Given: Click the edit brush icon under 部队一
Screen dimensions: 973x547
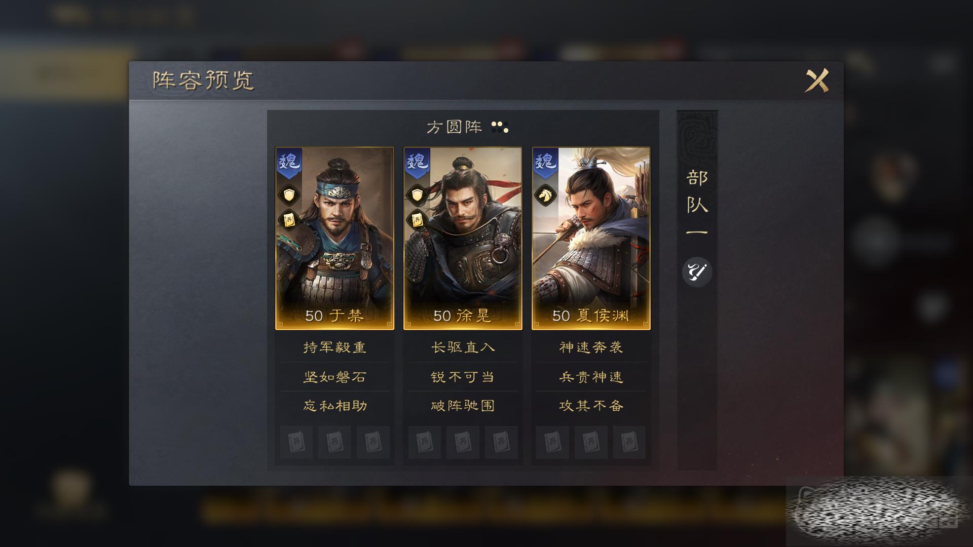Looking at the screenshot, I should (697, 272).
